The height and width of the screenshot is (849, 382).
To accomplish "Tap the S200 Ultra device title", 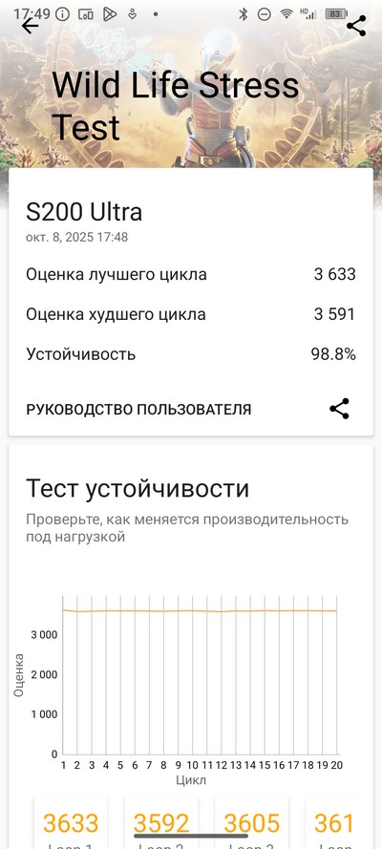I will pos(84,212).
